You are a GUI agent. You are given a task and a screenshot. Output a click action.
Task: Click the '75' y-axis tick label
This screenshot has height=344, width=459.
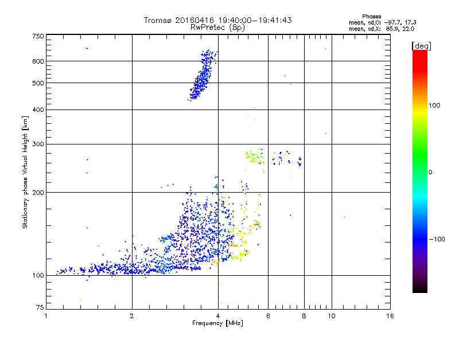[40, 307]
